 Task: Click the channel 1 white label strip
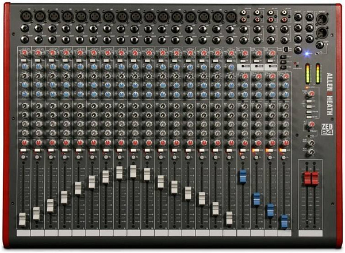(24, 233)
